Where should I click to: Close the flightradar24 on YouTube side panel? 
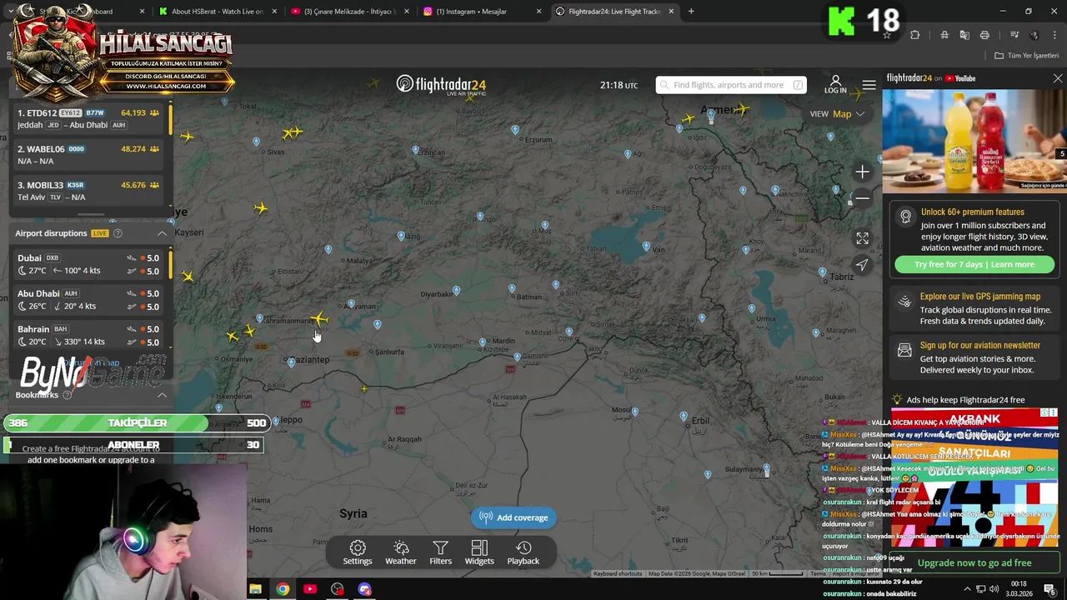point(1058,78)
